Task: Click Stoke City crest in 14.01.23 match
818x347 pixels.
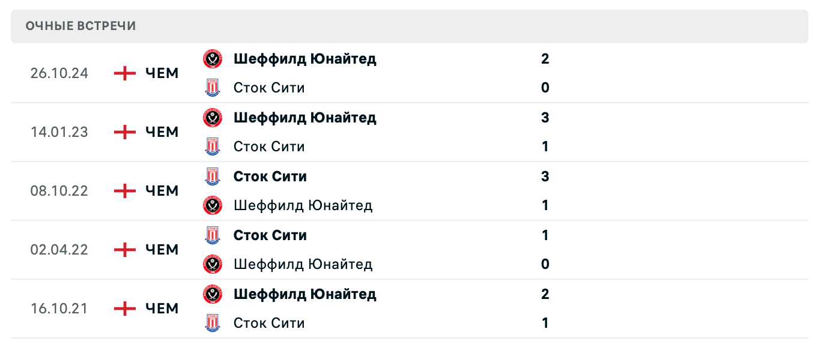Action: coord(213,146)
